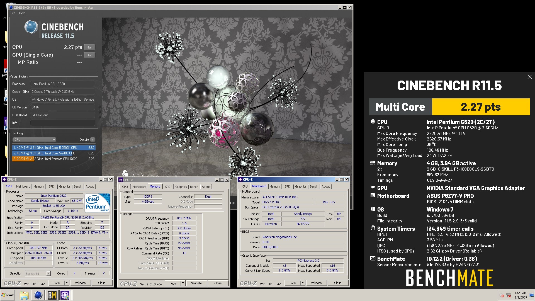This screenshot has height=301, width=535.
Task: Select the Core i5-2400 ranking entry
Action: tap(54, 153)
